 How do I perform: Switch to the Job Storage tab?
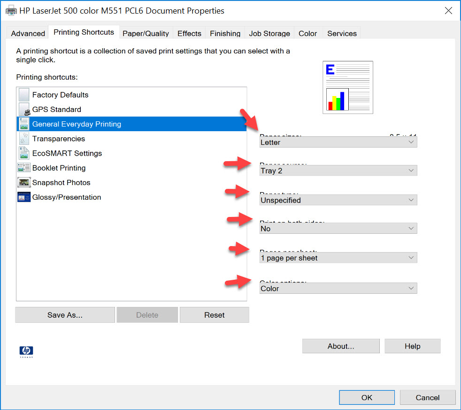[269, 33]
